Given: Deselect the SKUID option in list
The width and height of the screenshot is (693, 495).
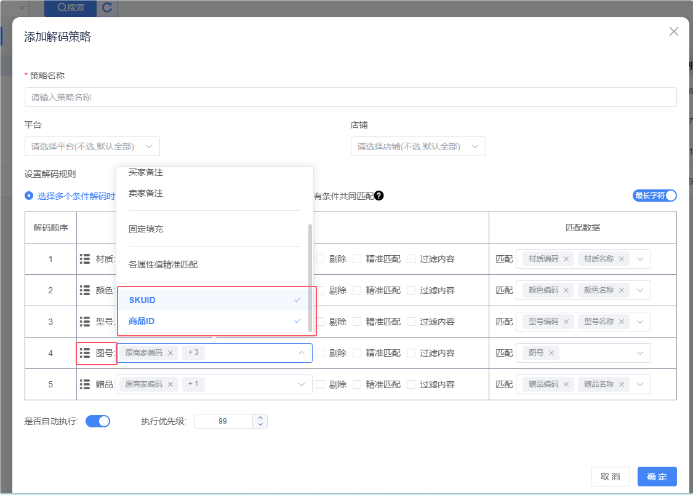Looking at the screenshot, I should click(x=215, y=300).
